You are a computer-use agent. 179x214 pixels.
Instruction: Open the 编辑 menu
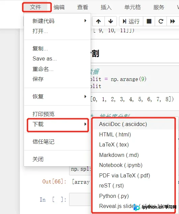coord(59,7)
